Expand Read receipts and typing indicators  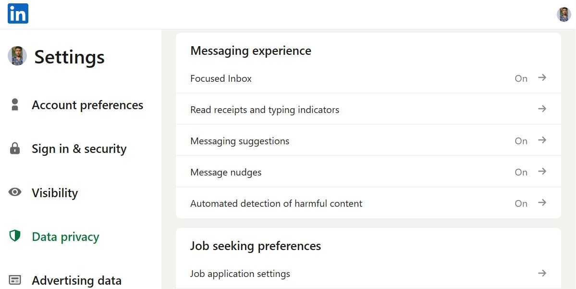coord(542,109)
